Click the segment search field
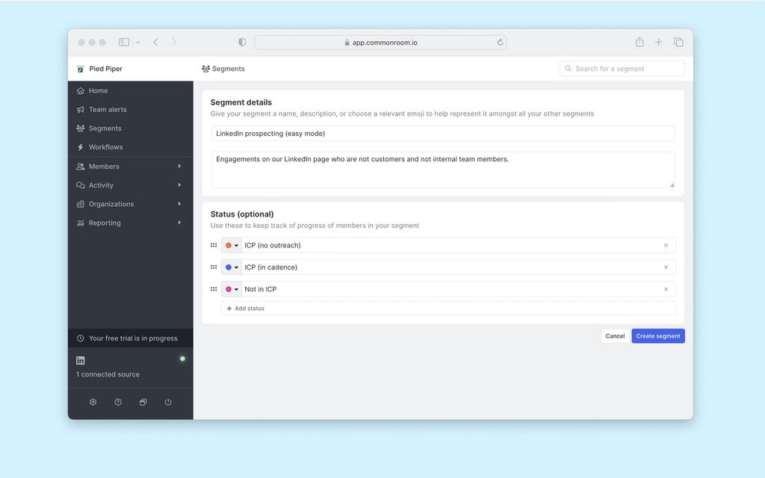 pyautogui.click(x=622, y=68)
